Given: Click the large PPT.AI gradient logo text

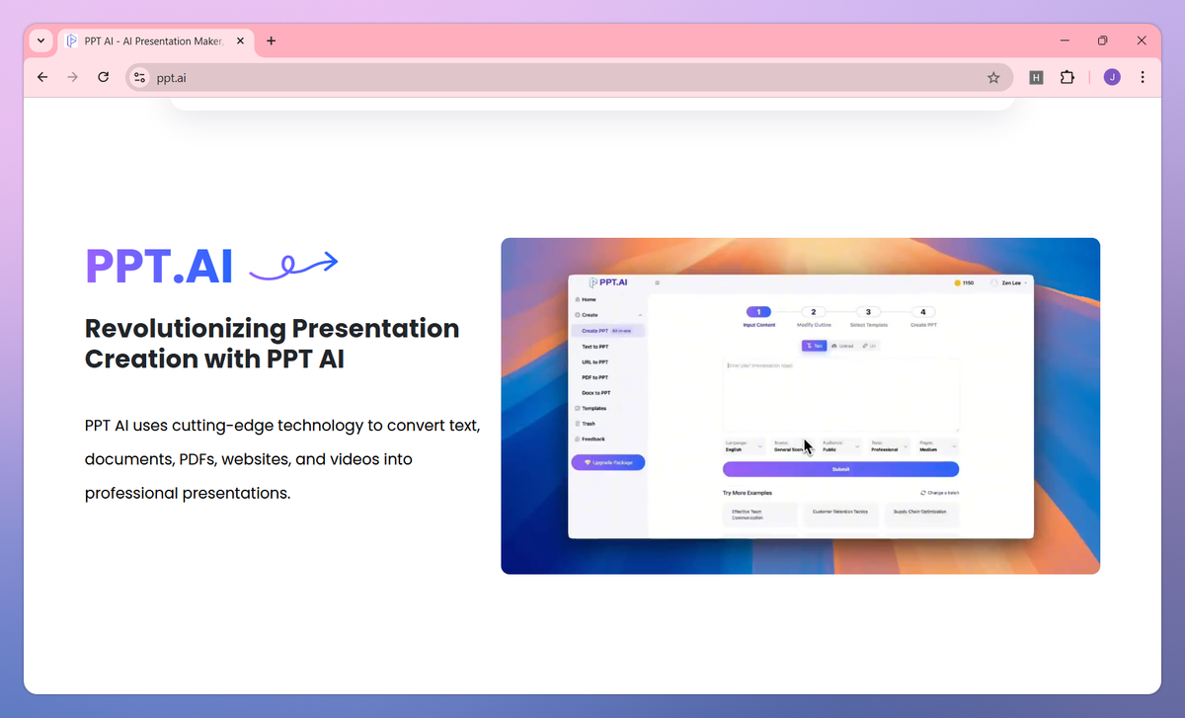Looking at the screenshot, I should click(159, 265).
